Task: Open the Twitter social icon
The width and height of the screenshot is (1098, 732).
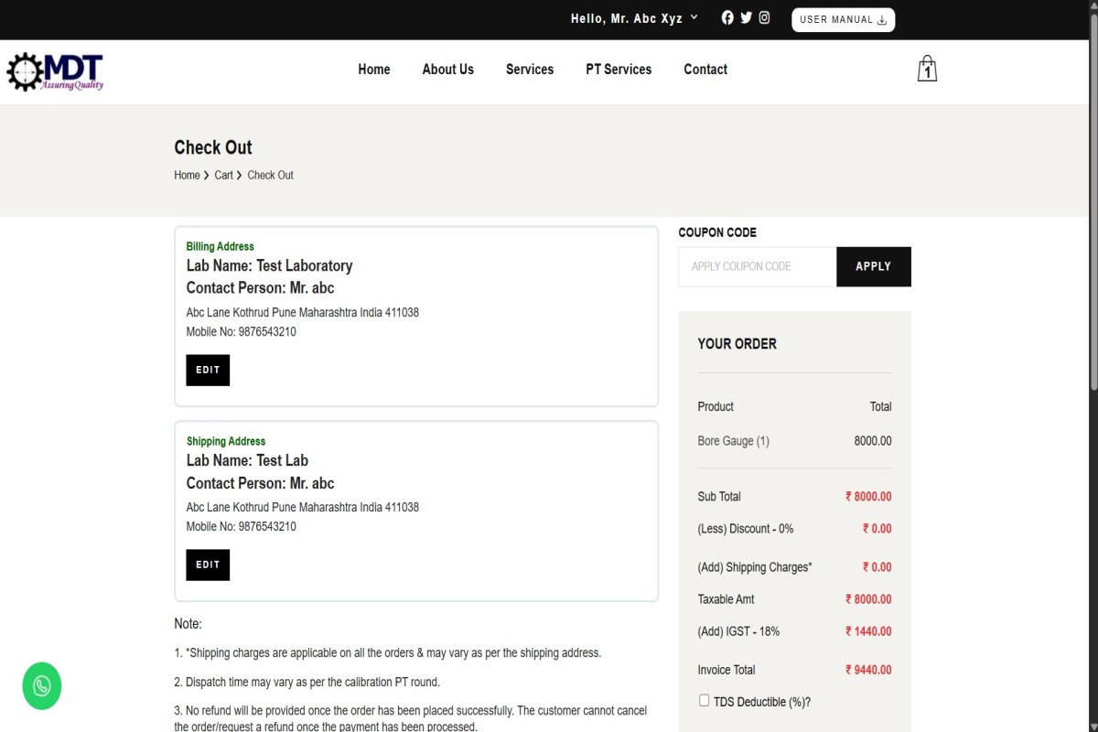Action: (x=746, y=17)
